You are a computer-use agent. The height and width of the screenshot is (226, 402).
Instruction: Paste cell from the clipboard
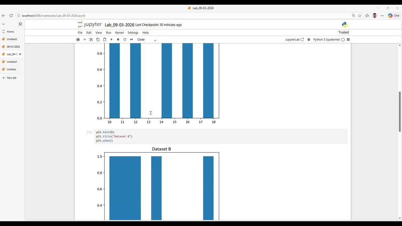click(105, 40)
